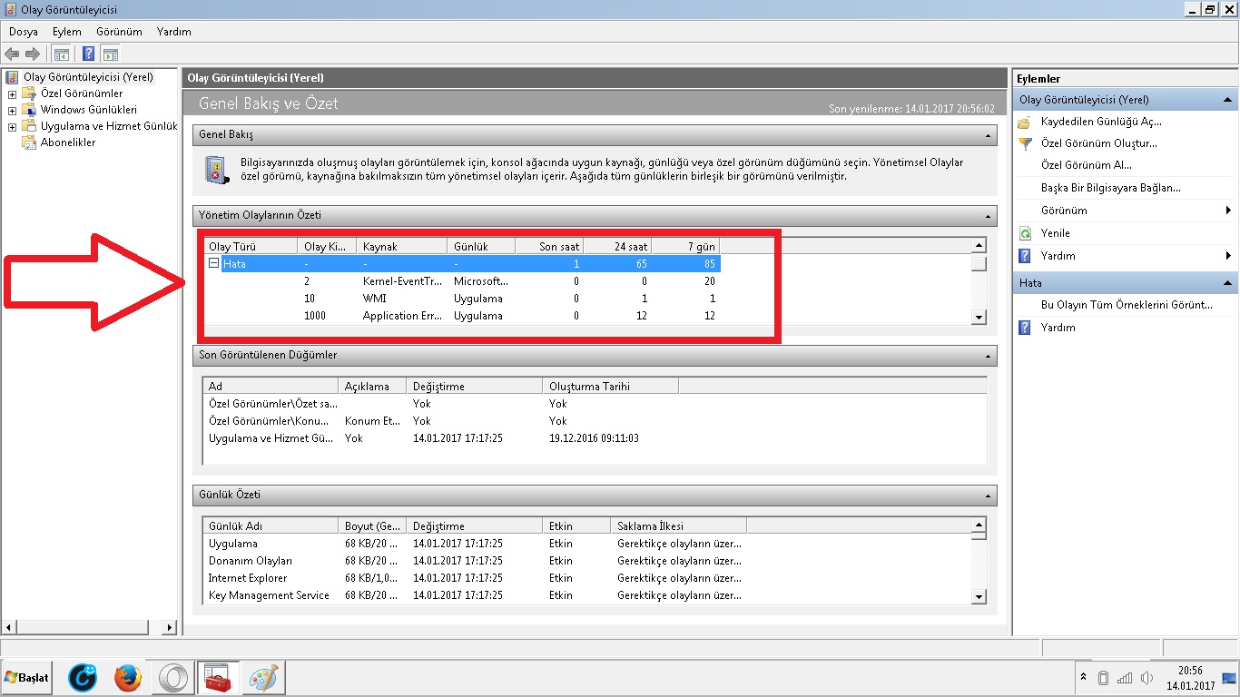Collapse the Son Görüntülenen Düğümler section
The width and height of the screenshot is (1240, 697).
pyautogui.click(x=988, y=356)
